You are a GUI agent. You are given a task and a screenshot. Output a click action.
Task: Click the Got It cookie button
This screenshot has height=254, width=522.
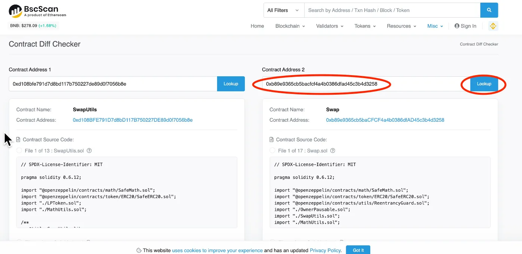click(358, 250)
